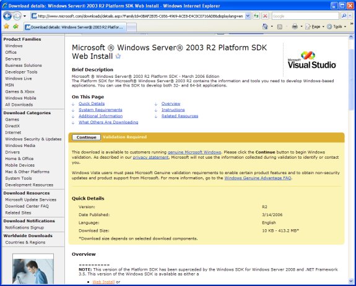This screenshot has width=356, height=286.
Task: Click the red Stop loading icon
Action: 265,16
